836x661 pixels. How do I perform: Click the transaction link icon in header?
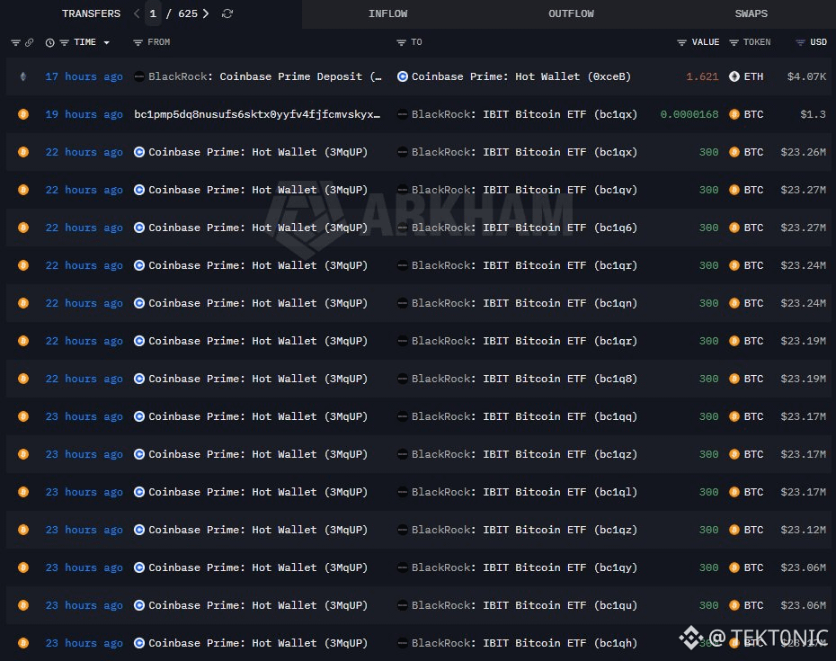tap(30, 42)
